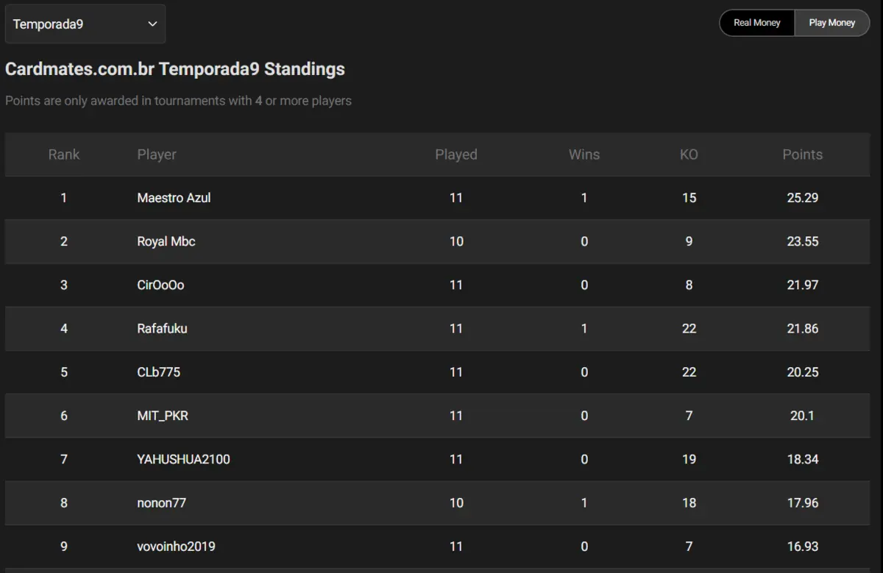This screenshot has height=573, width=883.
Task: Select player MIT_PKR
Action: point(163,416)
